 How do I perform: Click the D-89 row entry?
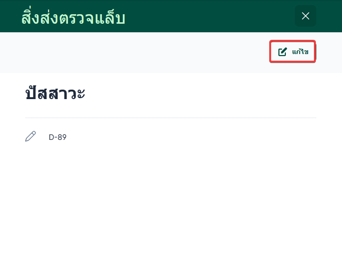pos(58,138)
